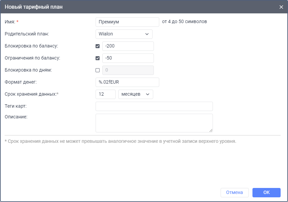Screen dimensions: 288x202
Task: Focus the Имя field containing Премиум
Action: (x=127, y=22)
